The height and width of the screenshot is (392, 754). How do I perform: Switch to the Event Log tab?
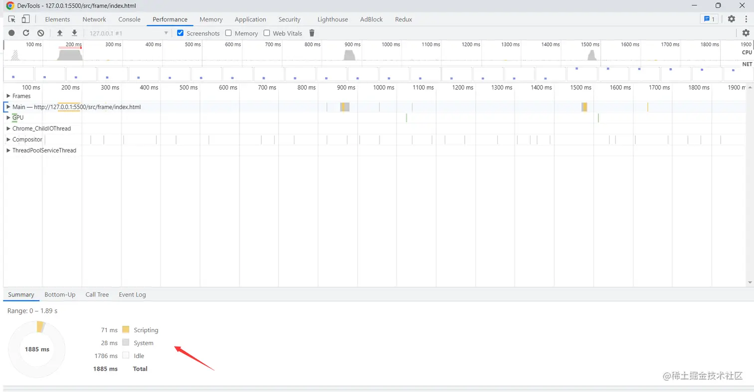tap(132, 294)
